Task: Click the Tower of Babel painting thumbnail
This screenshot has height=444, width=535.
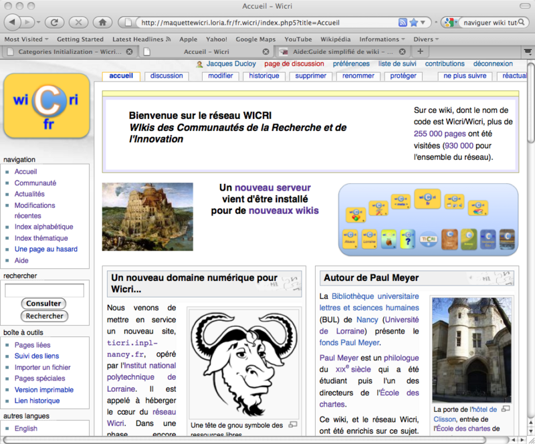Action: point(147,217)
